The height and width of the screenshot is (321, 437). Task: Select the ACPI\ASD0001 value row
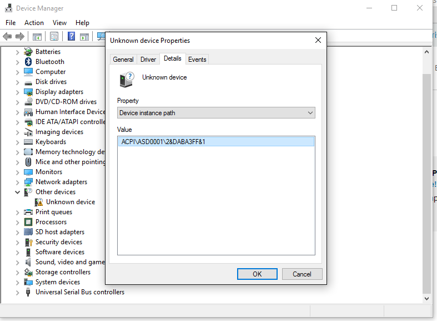(216, 141)
